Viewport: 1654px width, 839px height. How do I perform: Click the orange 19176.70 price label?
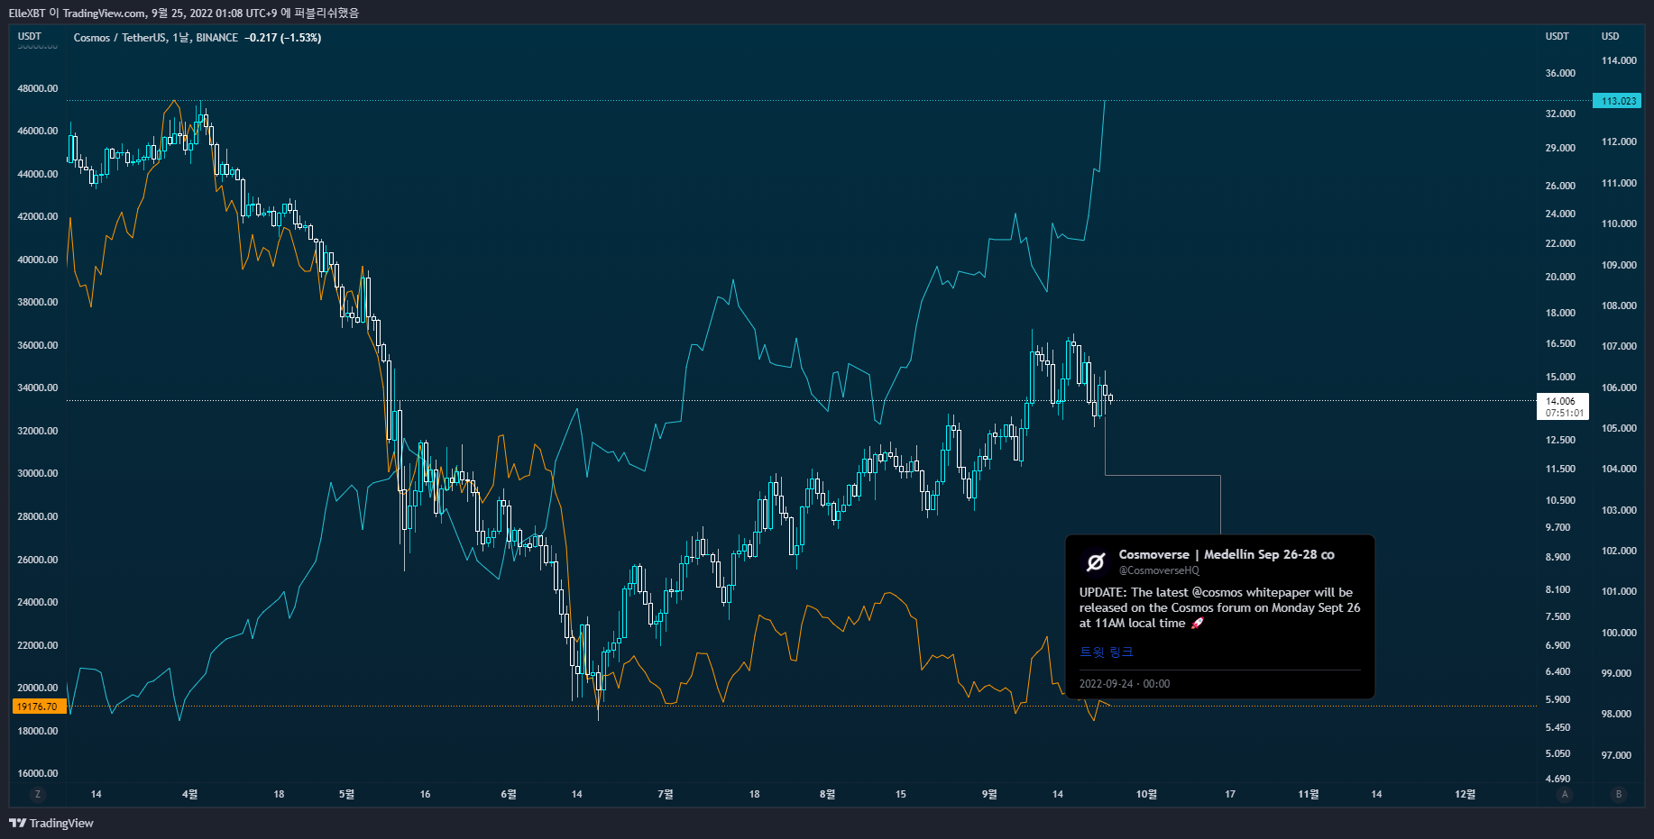pos(37,707)
